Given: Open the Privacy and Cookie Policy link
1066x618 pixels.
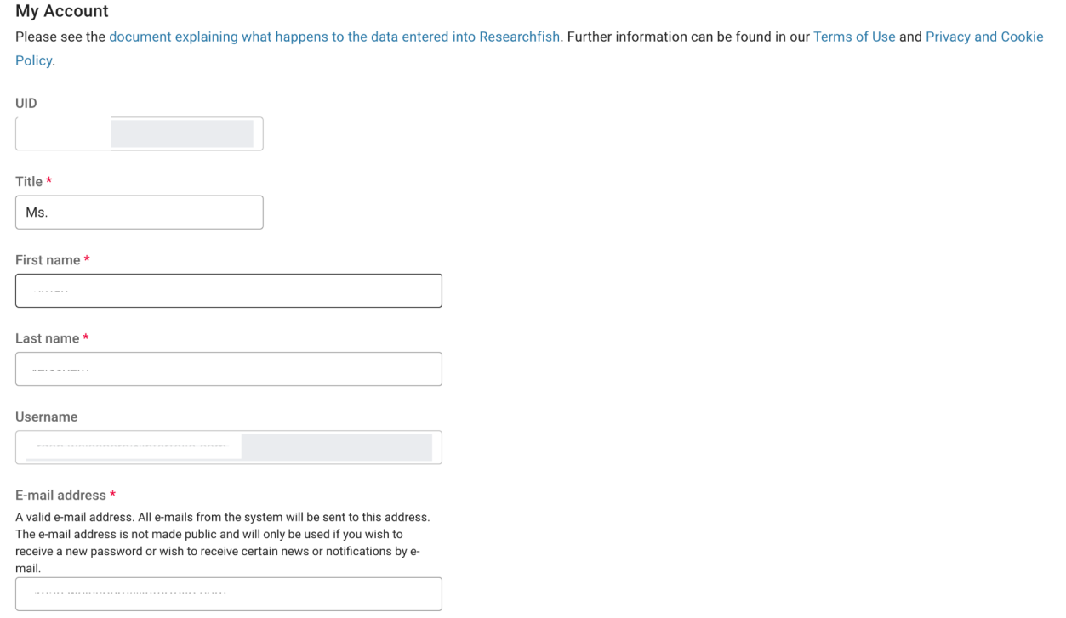Looking at the screenshot, I should click(x=983, y=37).
